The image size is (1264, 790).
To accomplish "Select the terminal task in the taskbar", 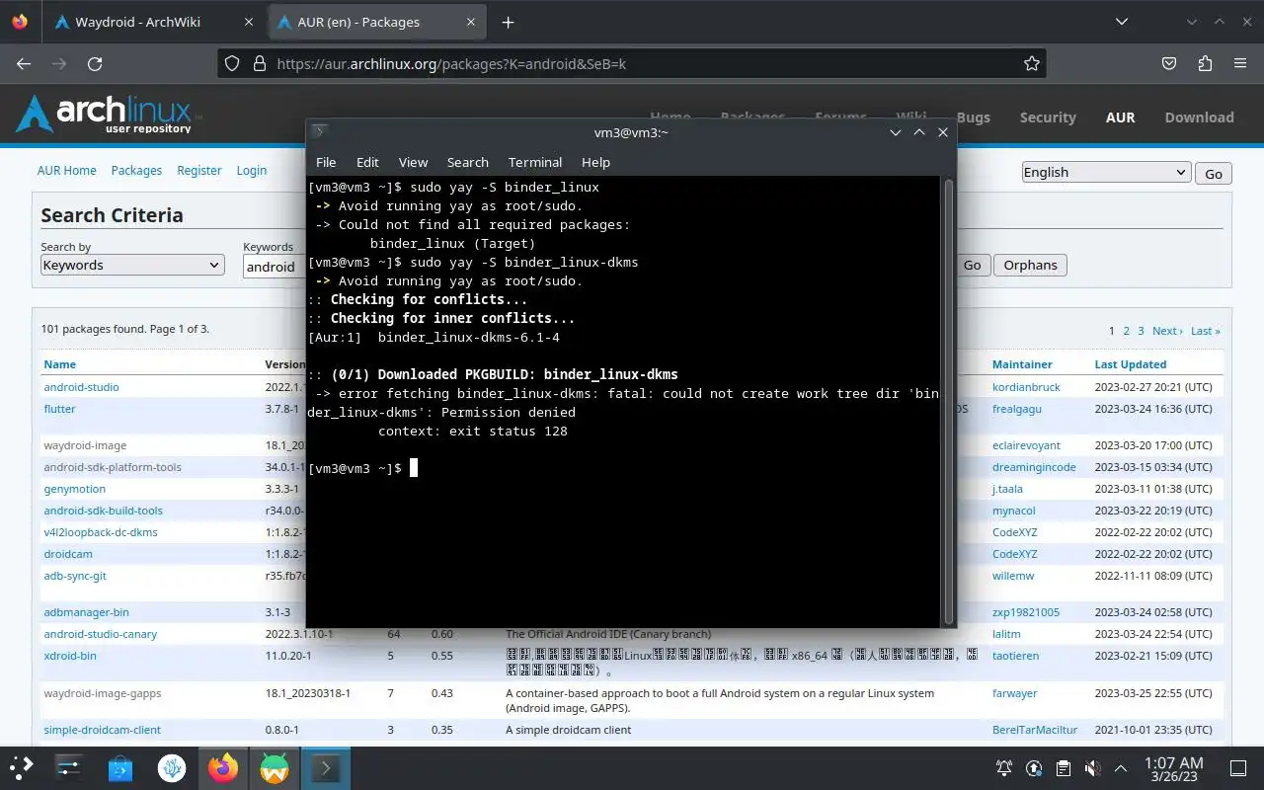I will click(326, 767).
